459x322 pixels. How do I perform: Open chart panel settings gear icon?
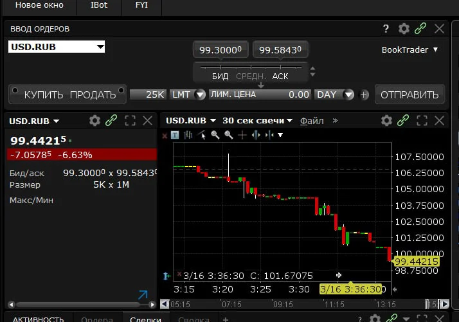(x=386, y=120)
